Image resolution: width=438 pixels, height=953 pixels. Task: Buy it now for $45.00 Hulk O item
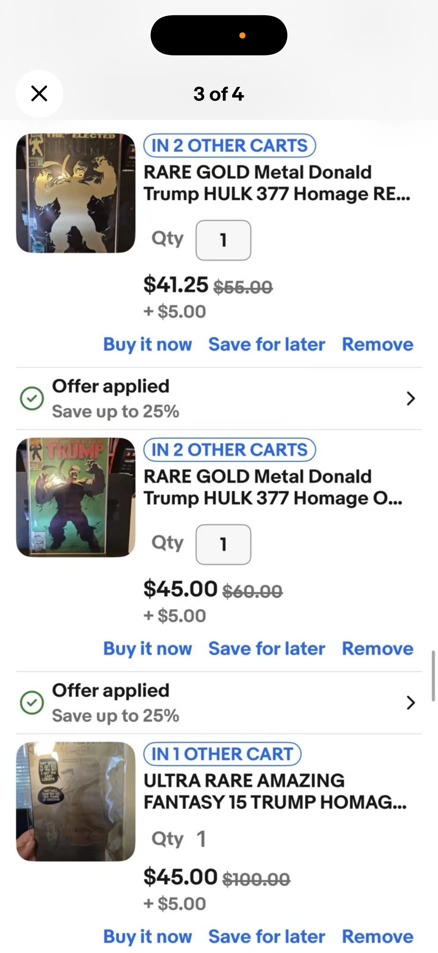pos(147,648)
